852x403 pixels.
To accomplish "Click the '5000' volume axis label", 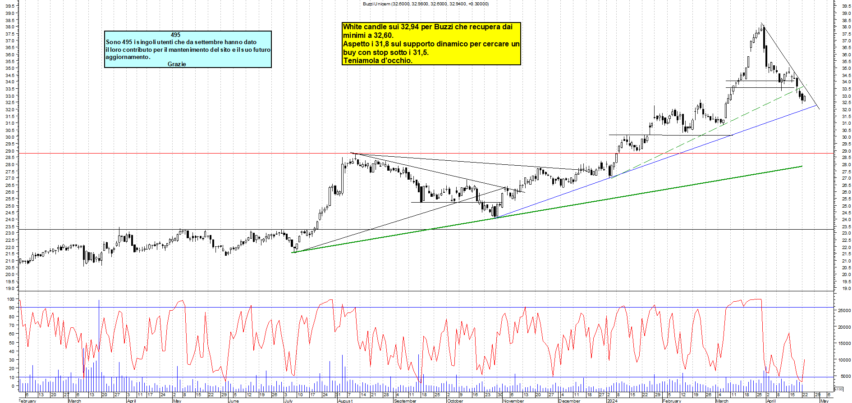I will (x=846, y=376).
